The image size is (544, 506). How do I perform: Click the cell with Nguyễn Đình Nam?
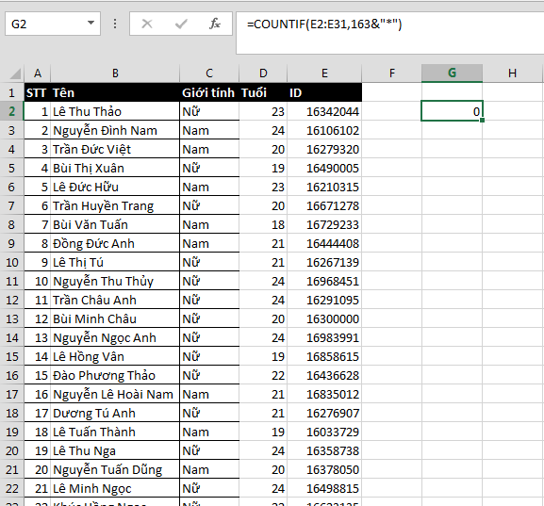tap(115, 130)
